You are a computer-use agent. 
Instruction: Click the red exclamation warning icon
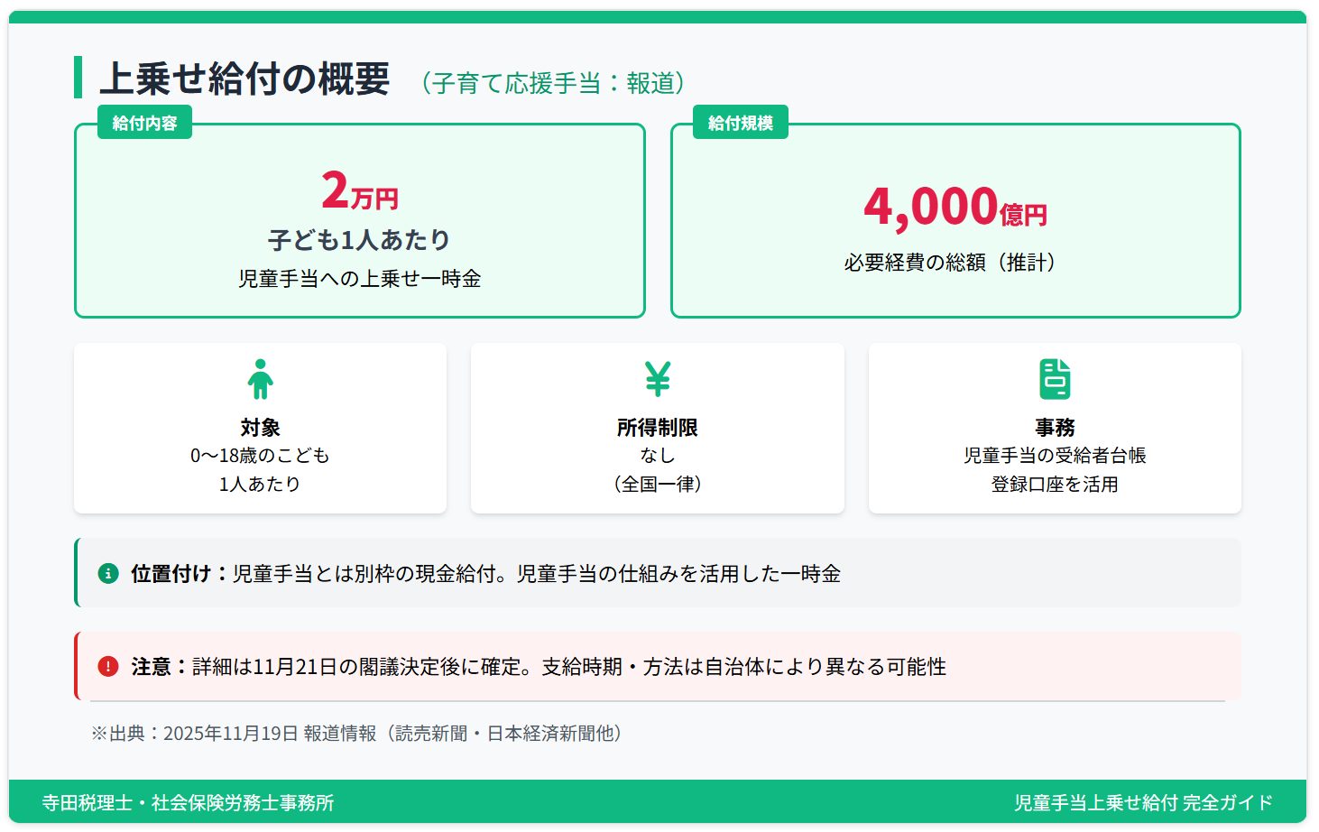[108, 667]
